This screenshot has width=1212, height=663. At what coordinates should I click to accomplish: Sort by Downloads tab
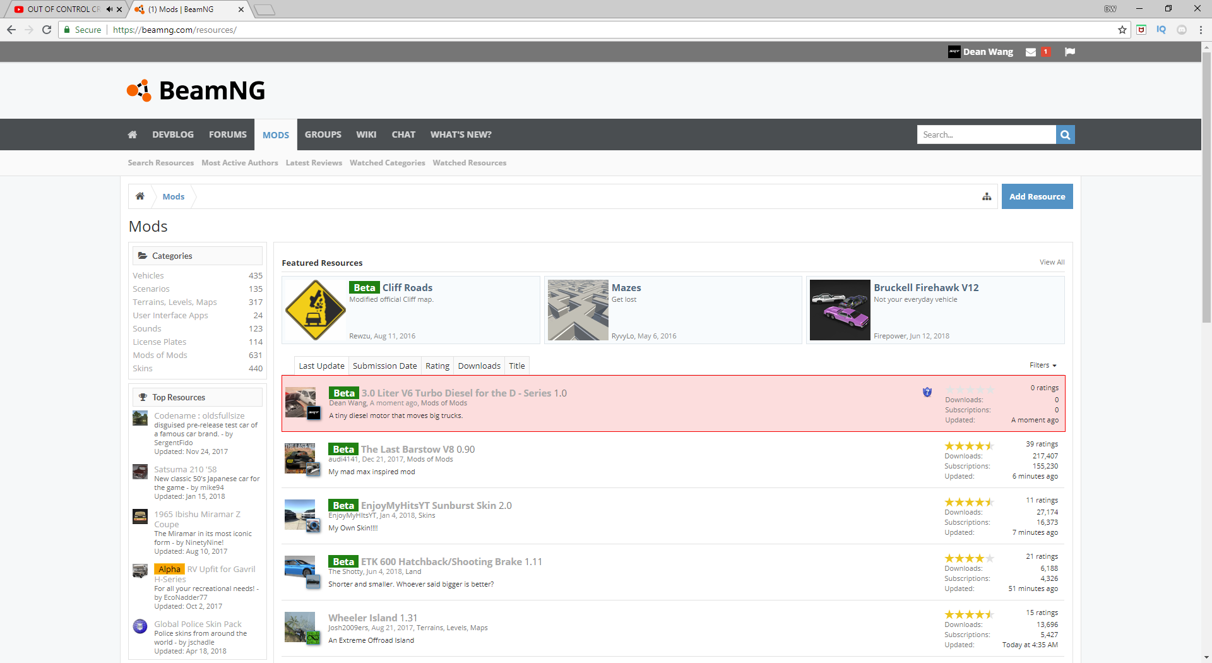[479, 366]
